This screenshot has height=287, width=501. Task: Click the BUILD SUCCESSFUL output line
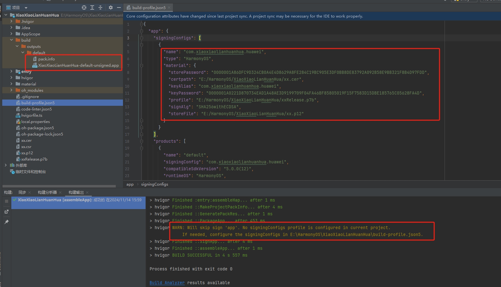click(210, 255)
